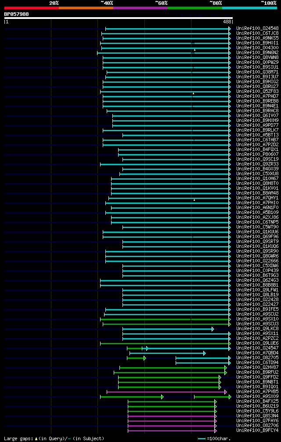Click the UniRef100_B9REB8 label
The image size is (281, 442).
[257, 101]
